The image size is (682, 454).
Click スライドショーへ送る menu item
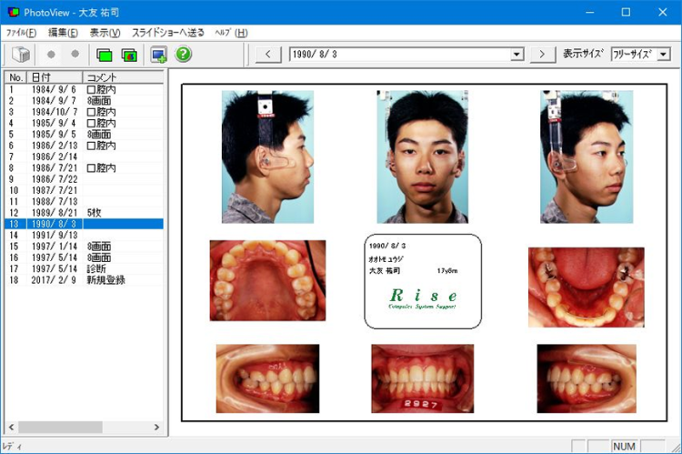coord(166,33)
